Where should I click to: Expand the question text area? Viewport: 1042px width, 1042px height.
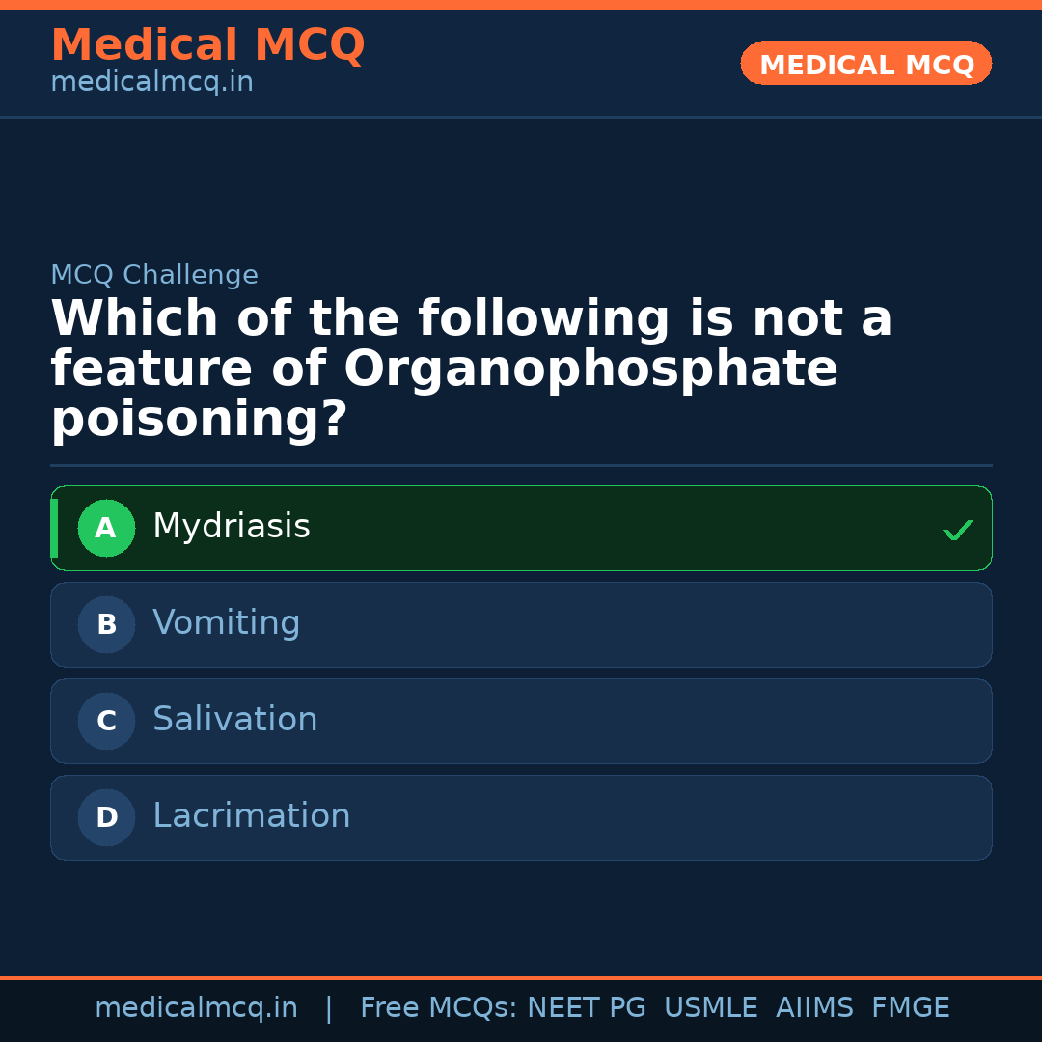click(471, 368)
